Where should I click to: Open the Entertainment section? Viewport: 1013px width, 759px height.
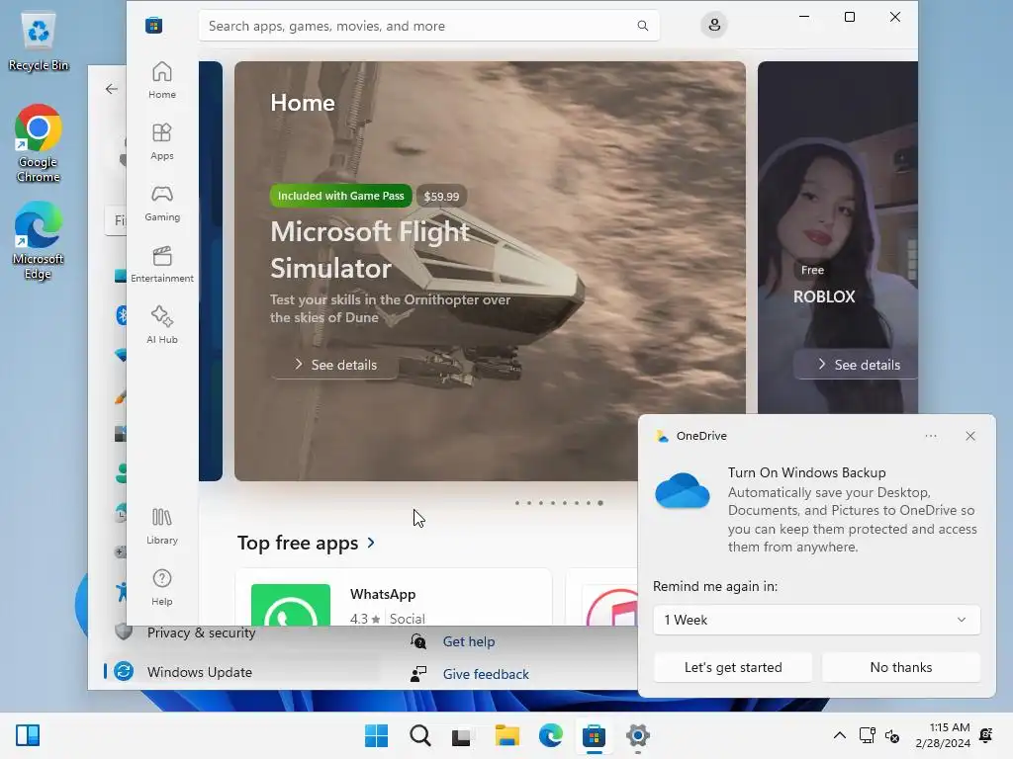(x=161, y=264)
